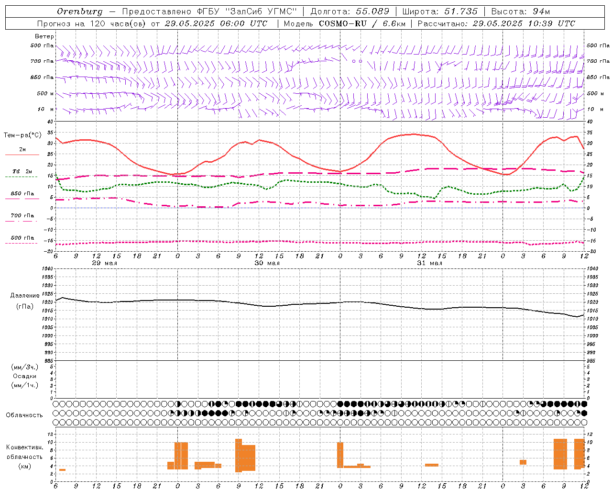Click the "(гПа)" unit under Давление
This screenshot has height=490, width=612.
(x=25, y=307)
